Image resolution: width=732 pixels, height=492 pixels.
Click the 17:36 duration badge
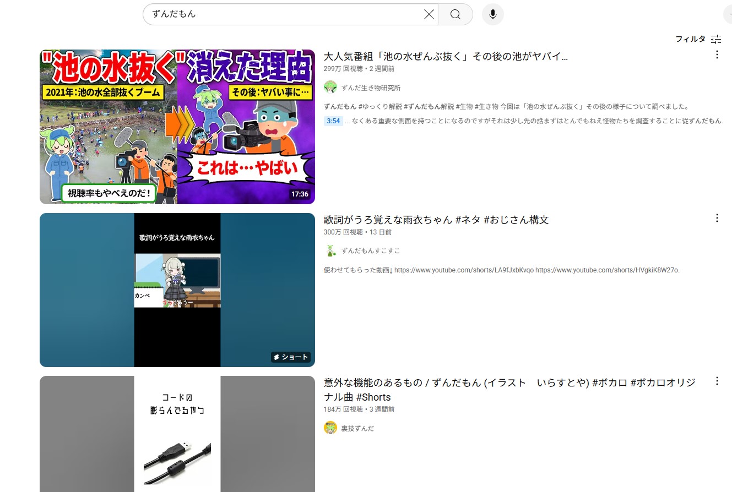(300, 194)
